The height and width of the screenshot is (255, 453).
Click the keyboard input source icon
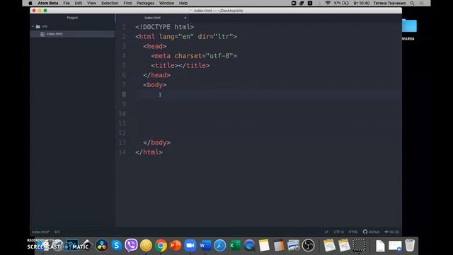pyautogui.click(x=310, y=3)
